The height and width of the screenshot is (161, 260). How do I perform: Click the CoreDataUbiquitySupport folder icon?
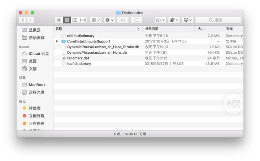click(x=64, y=41)
